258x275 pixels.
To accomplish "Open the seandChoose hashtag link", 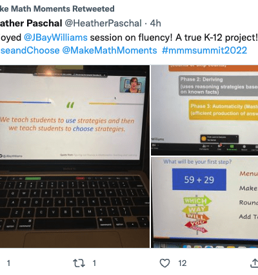I will (x=30, y=50).
